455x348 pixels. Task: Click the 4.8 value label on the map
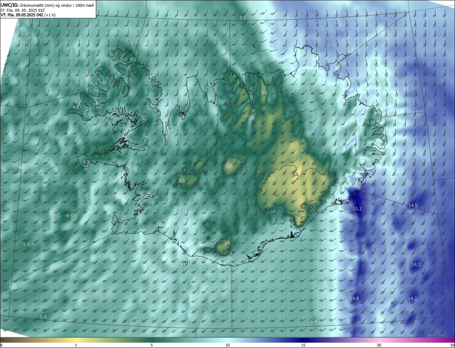click(75, 107)
